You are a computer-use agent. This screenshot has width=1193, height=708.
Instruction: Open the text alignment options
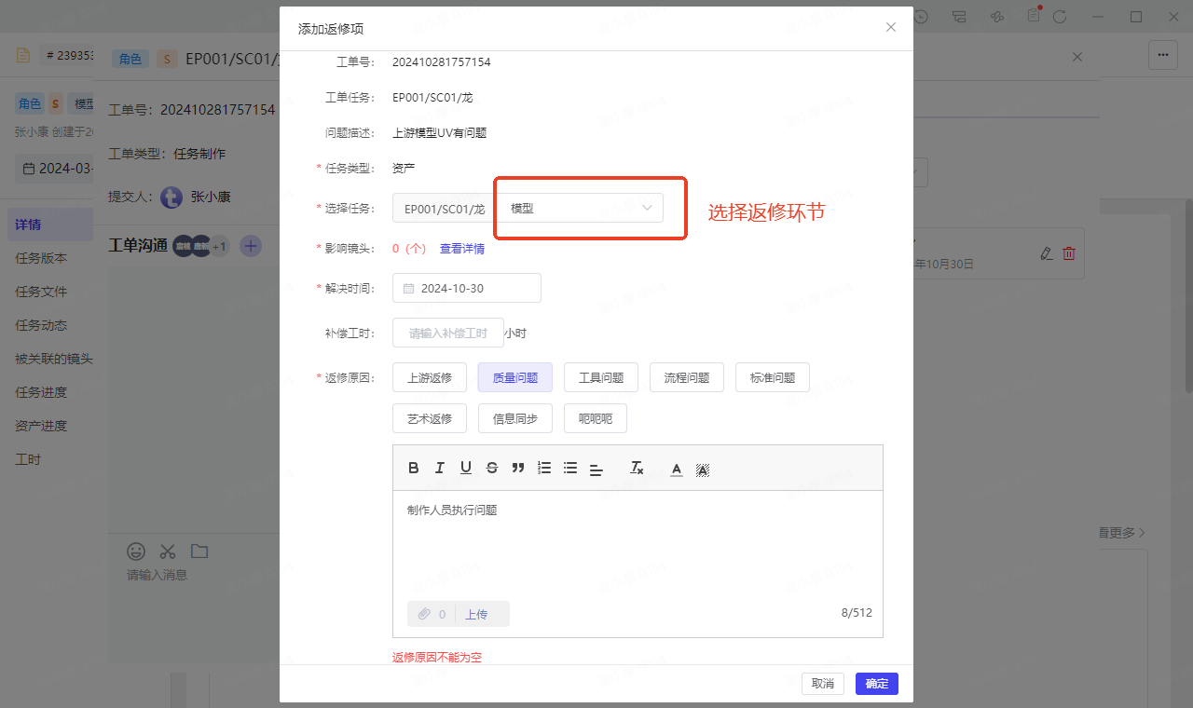[596, 469]
